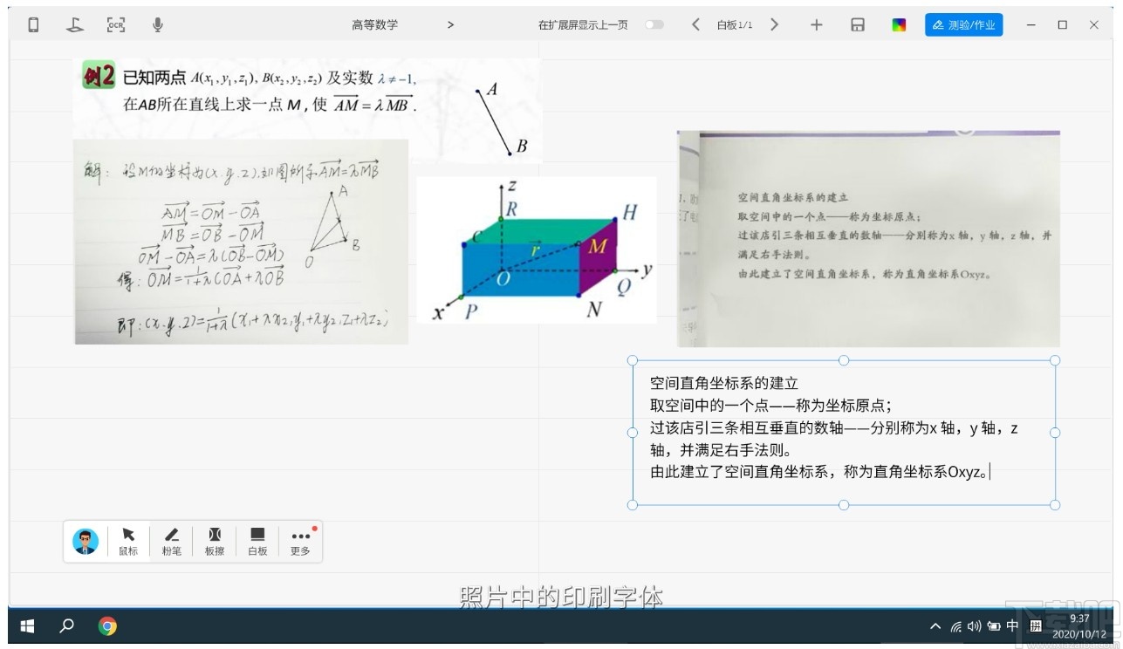Open the color palette swatch in the title bar
Image resolution: width=1123 pixels, height=649 pixels.
click(x=900, y=24)
